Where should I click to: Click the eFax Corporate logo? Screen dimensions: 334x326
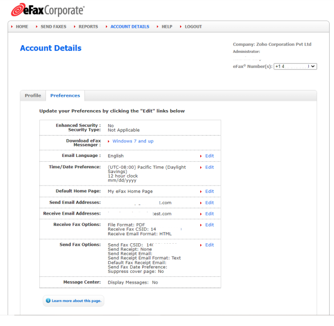(x=48, y=10)
